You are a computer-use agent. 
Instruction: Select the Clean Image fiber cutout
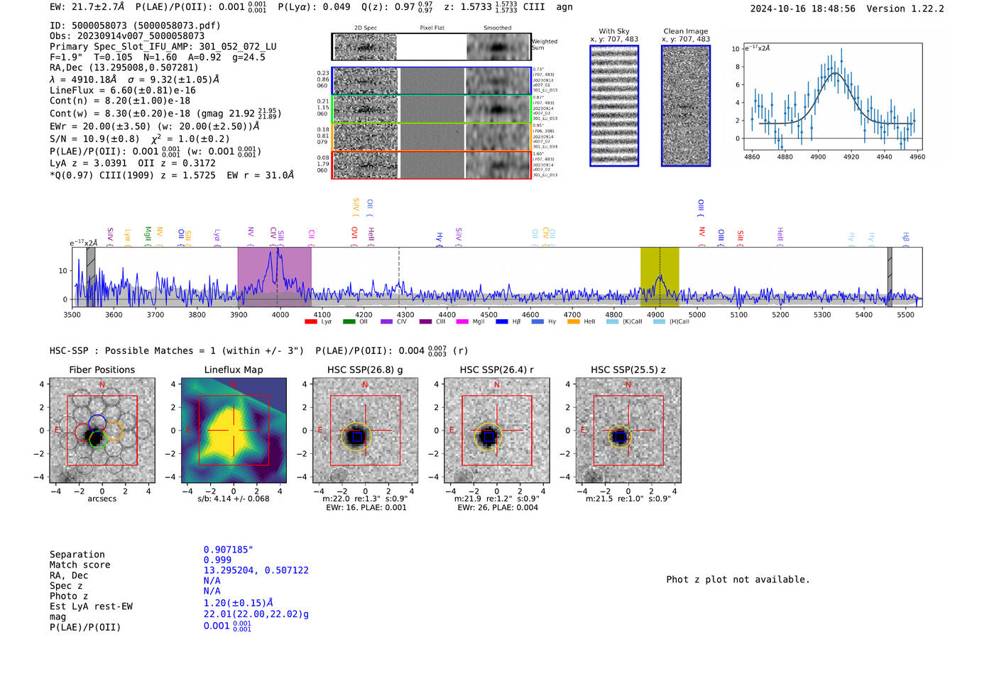686,106
